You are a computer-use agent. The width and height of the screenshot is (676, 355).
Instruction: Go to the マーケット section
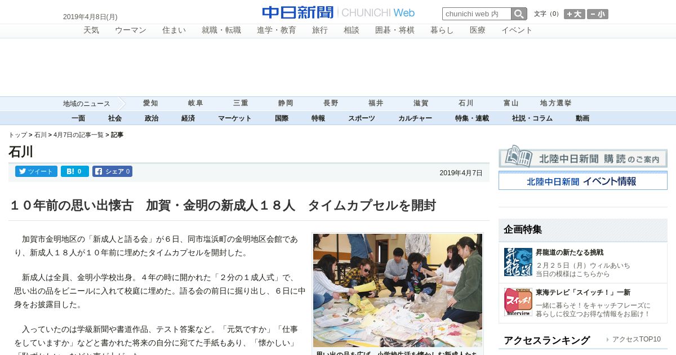coord(235,118)
